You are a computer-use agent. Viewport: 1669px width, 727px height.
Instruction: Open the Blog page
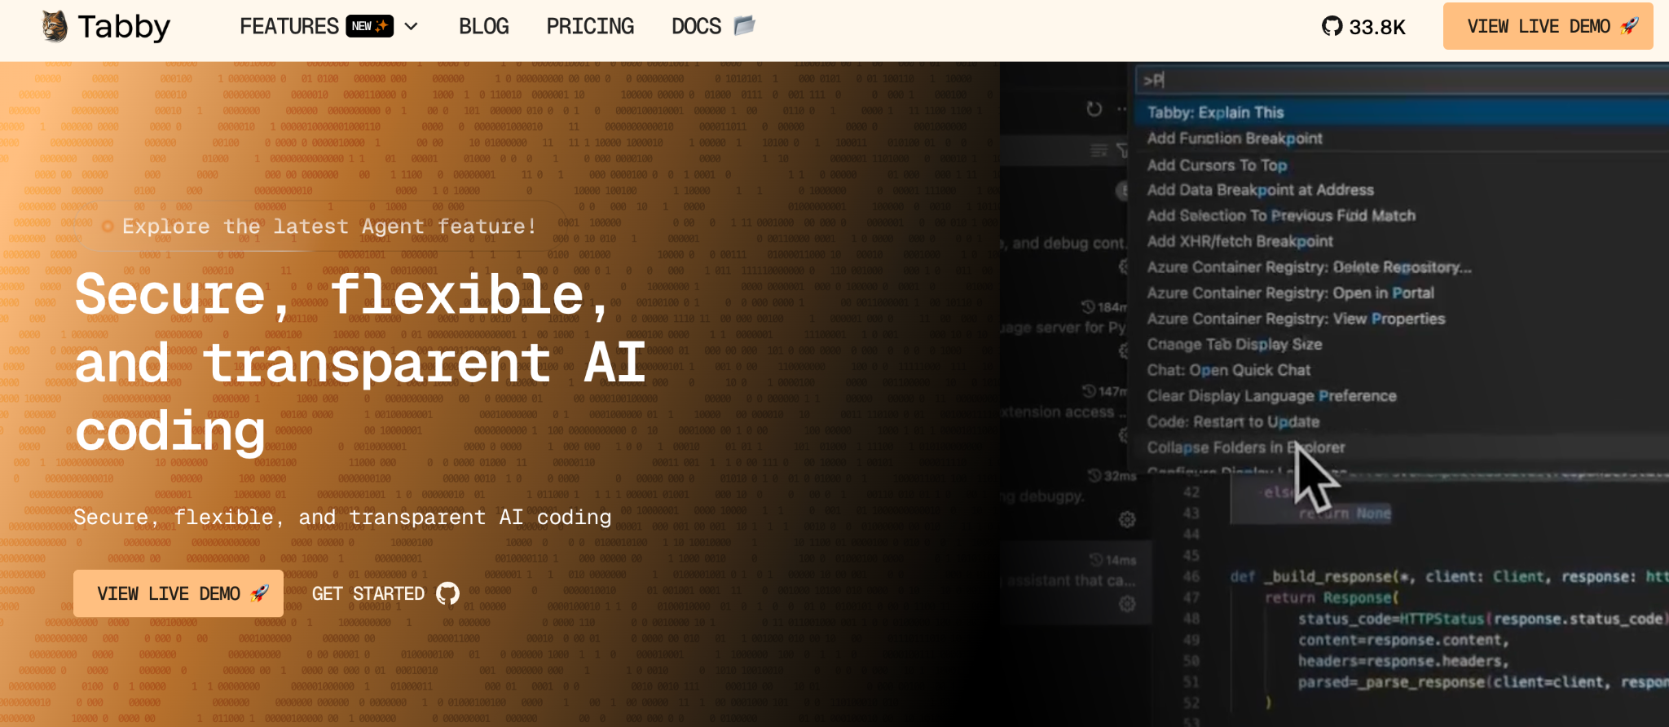point(483,26)
